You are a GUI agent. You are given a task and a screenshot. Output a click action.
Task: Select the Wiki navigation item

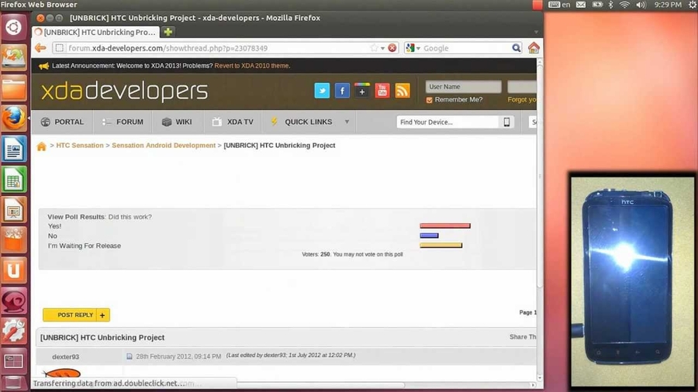click(x=177, y=122)
